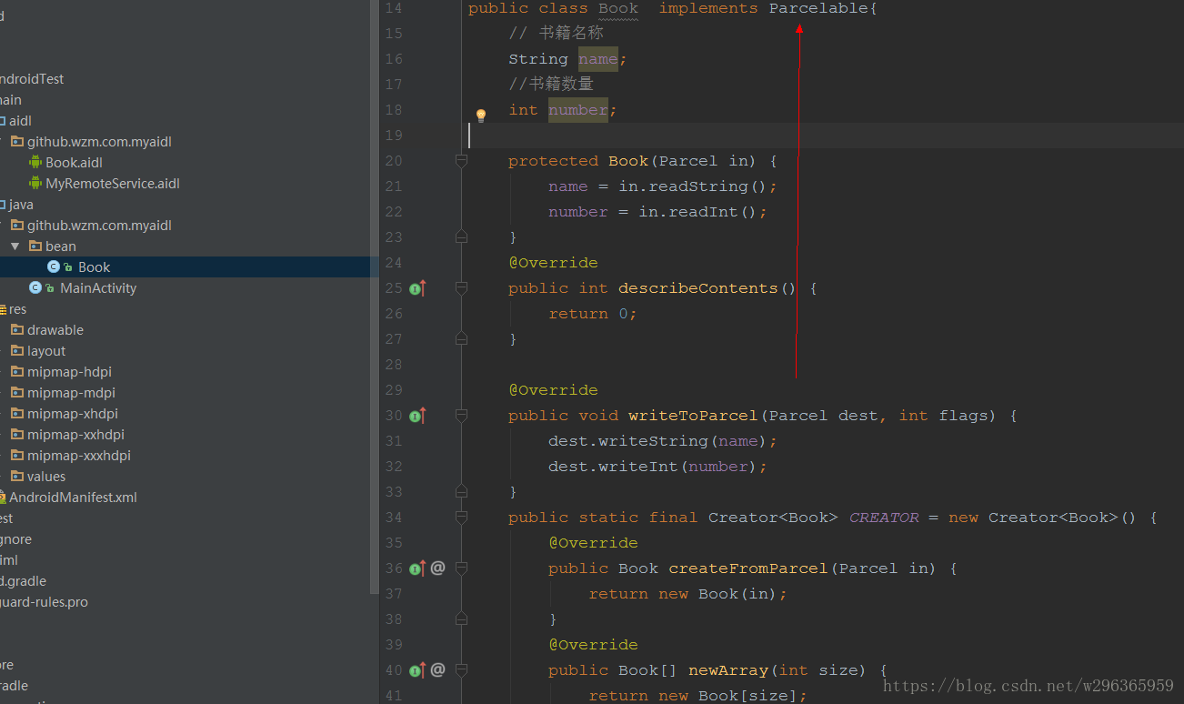
Task: Click the light bulb quick-fix icon
Action: click(x=481, y=116)
